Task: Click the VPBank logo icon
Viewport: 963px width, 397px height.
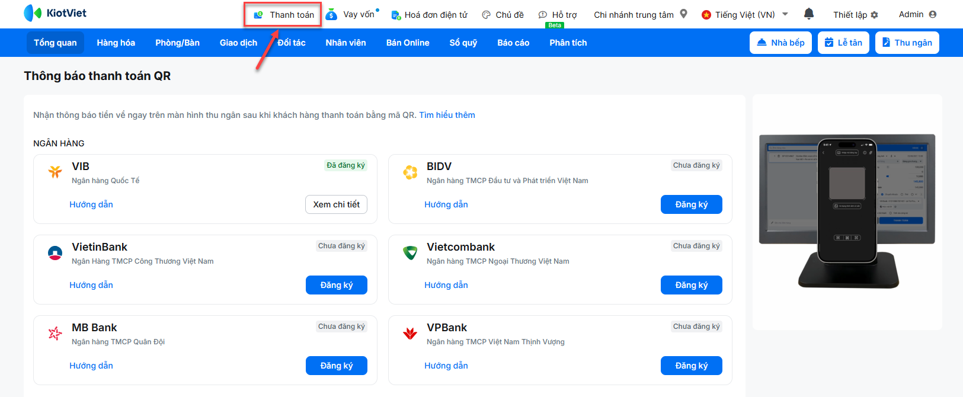Action: point(410,334)
